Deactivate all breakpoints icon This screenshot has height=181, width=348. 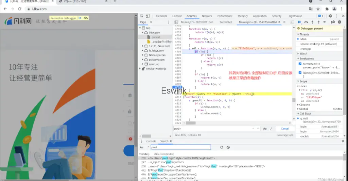click(x=333, y=22)
